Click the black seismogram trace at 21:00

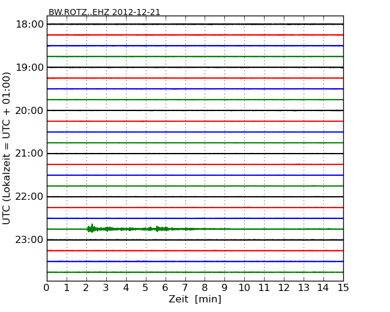[195, 154]
